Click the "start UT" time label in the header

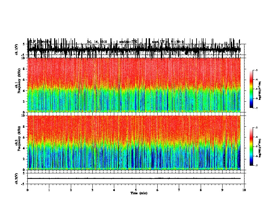click(x=158, y=42)
